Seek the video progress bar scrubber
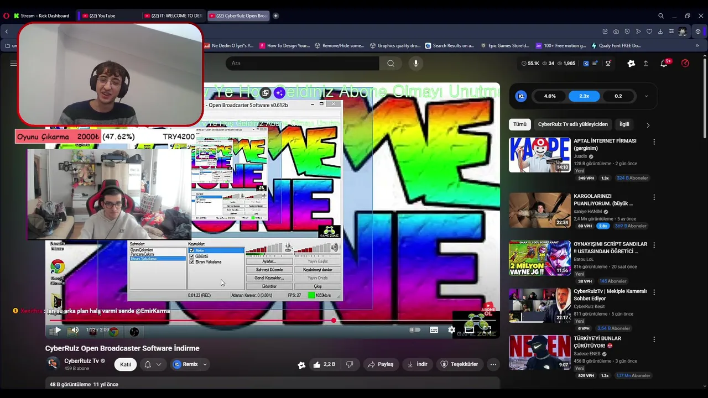 coord(334,321)
